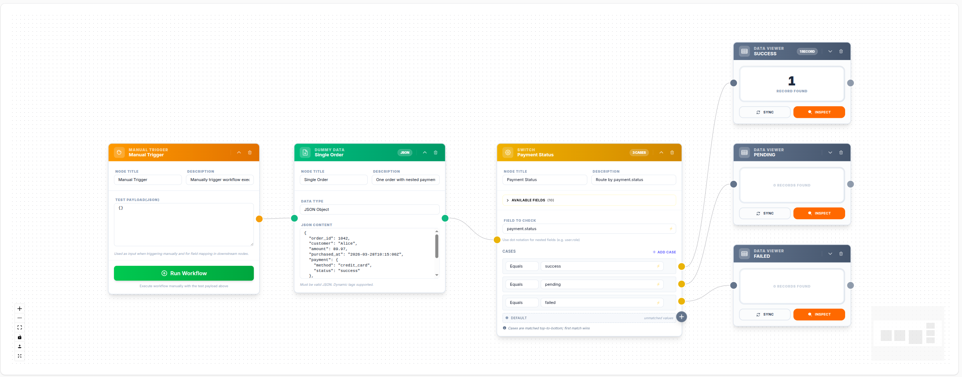
Task: Zoom in on the workflow canvas
Action: pos(19,308)
